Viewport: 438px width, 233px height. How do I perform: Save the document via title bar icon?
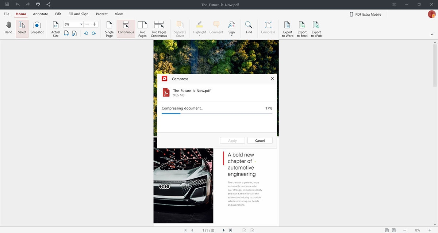[7, 4]
